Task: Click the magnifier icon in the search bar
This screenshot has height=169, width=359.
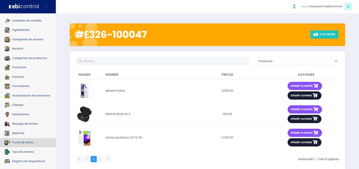Action: 80,61
